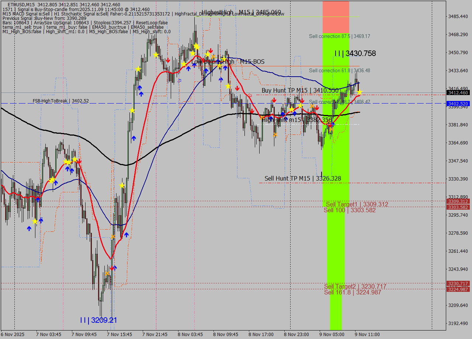This screenshot has height=339, width=472.
Task: Select the hollow red arrow marker near 8 Nov 17:00
Action: (x=250, y=95)
